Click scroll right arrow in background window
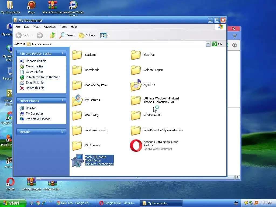Viewport: 276px width, 207px height. click(x=237, y=177)
